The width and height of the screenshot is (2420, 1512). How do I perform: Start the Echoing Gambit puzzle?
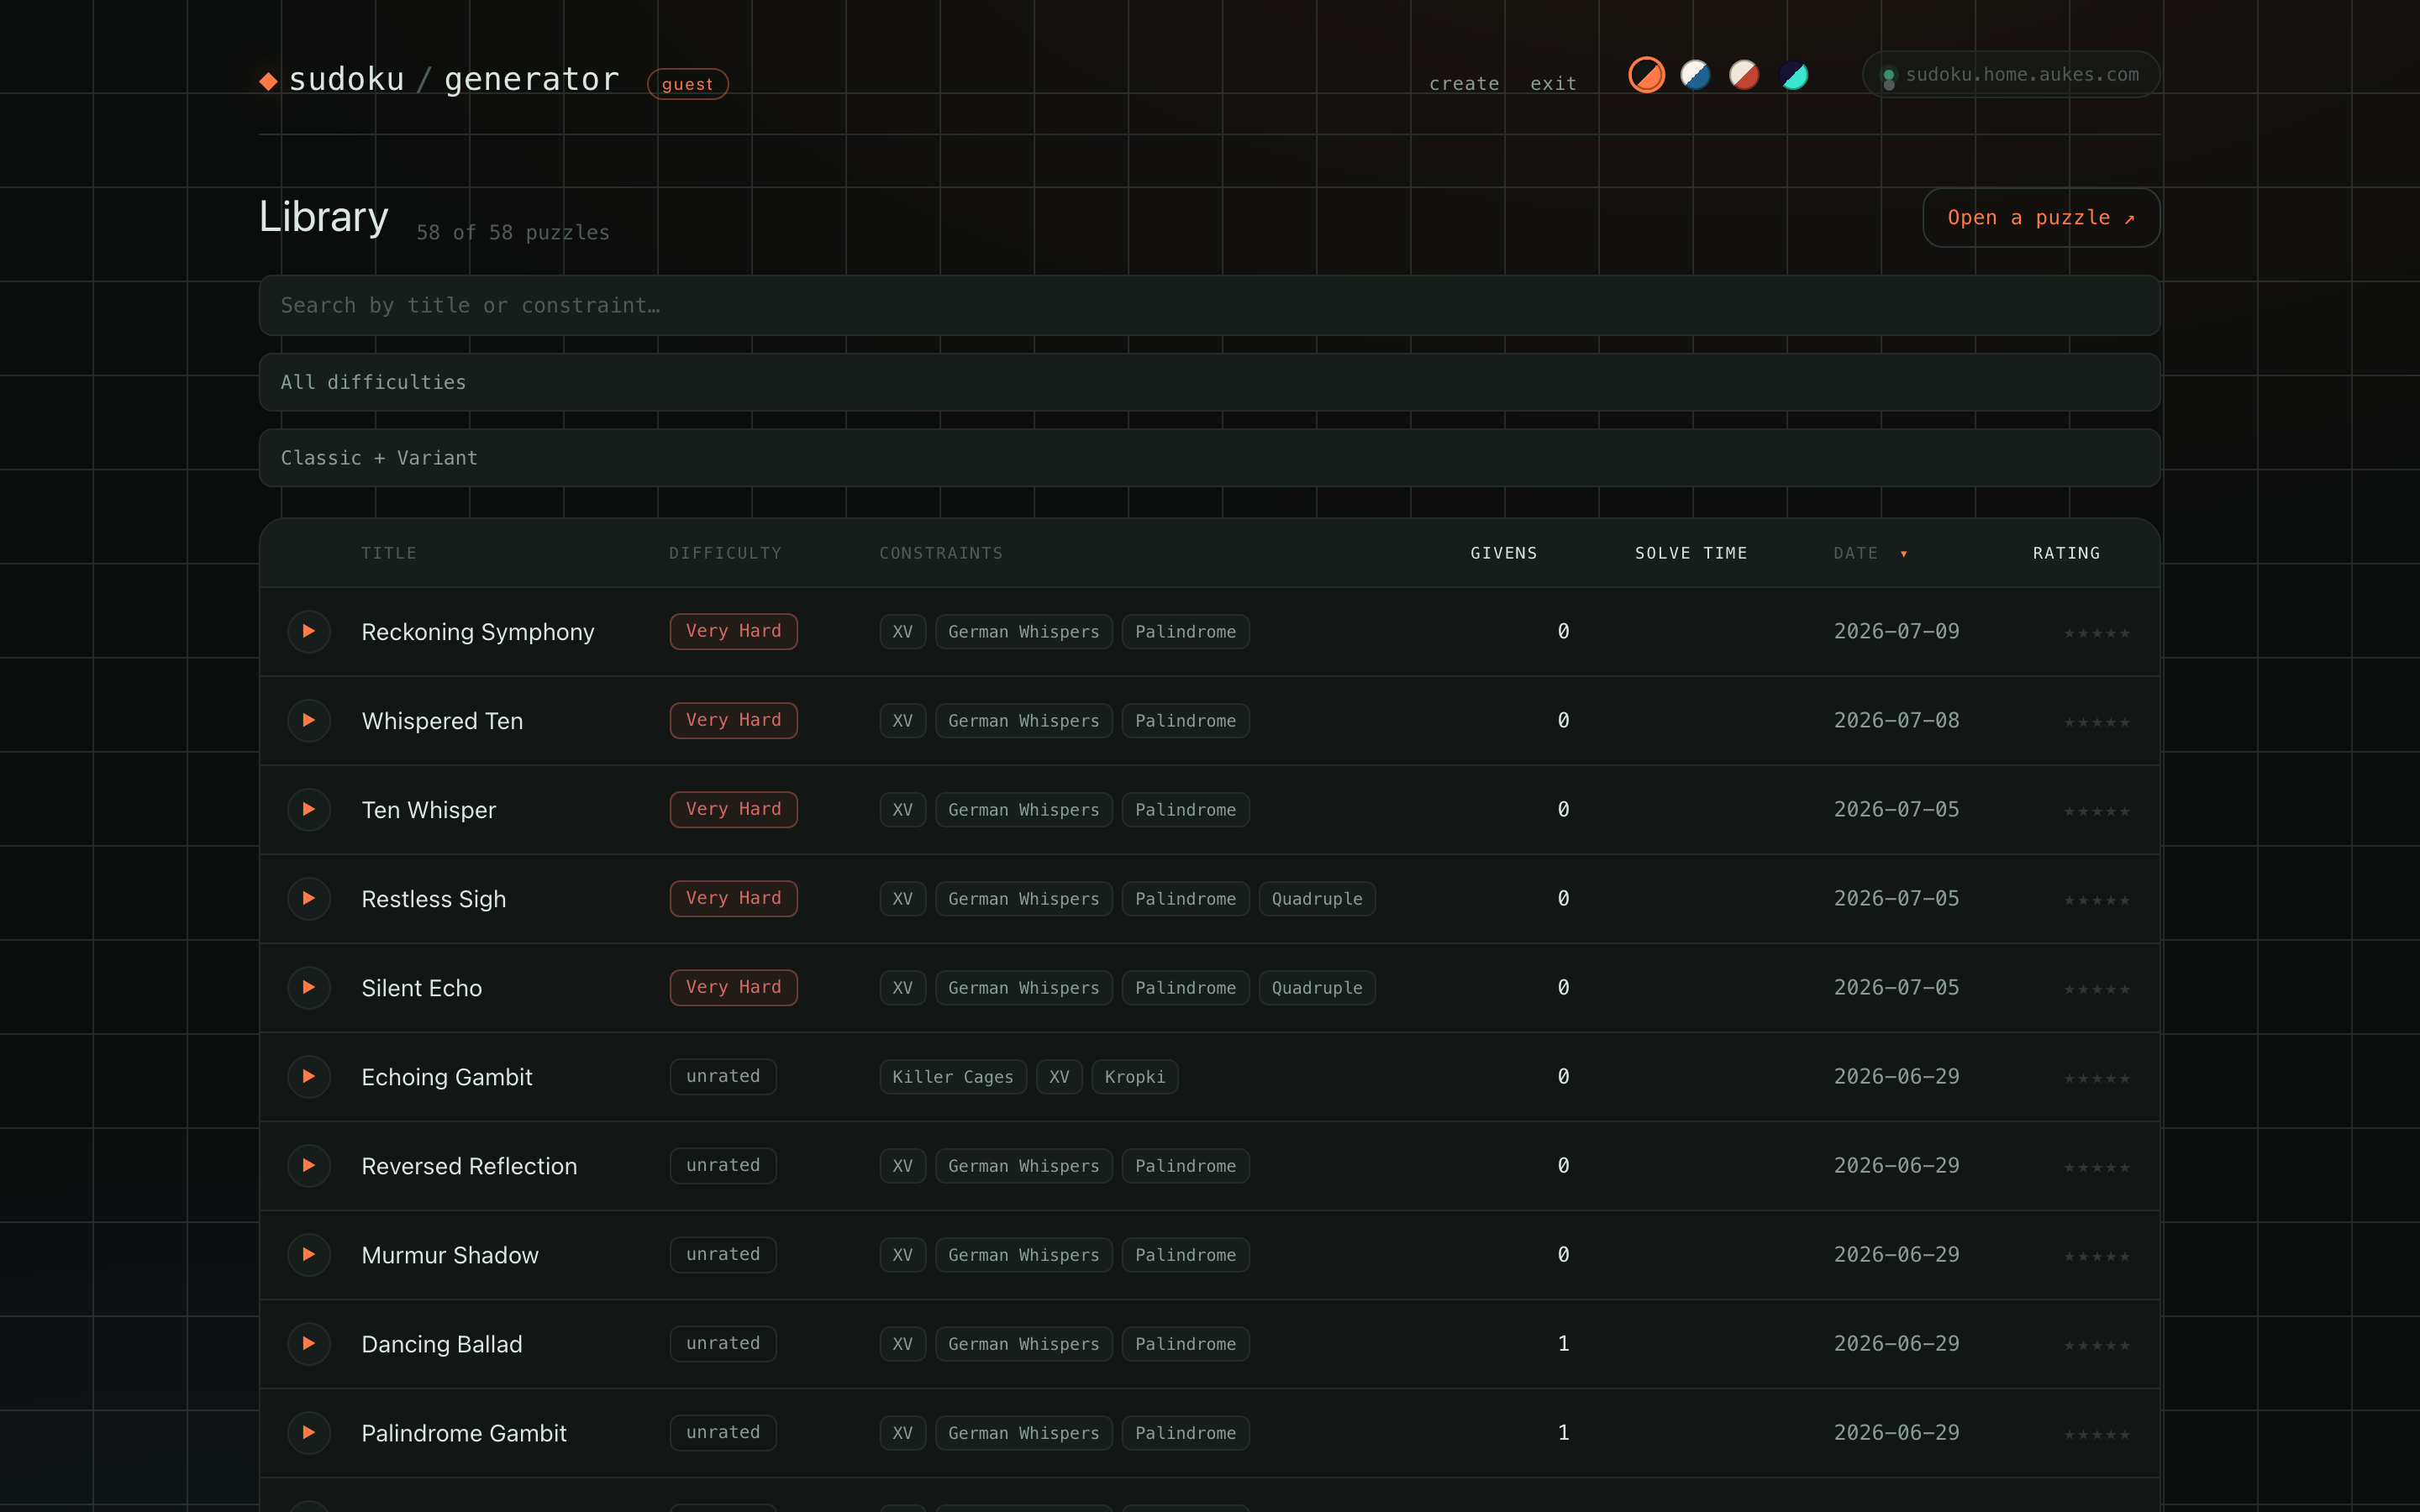pyautogui.click(x=309, y=1076)
